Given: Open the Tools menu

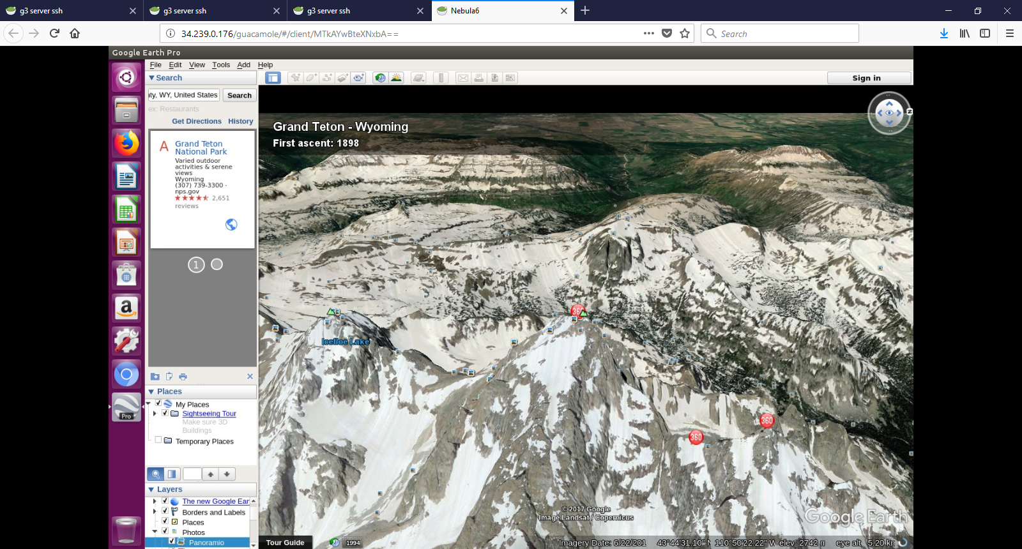Looking at the screenshot, I should [x=221, y=65].
